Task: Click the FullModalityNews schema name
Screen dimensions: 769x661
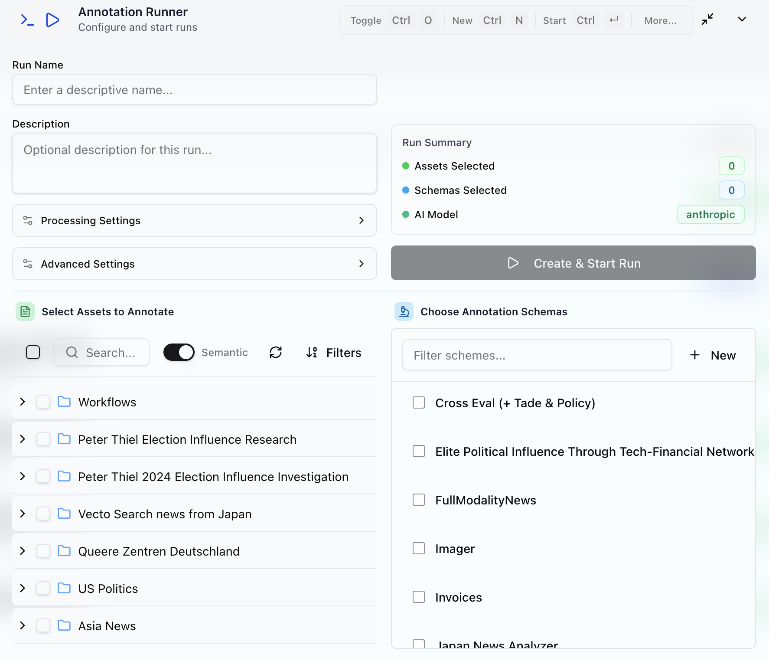Action: [x=486, y=500]
